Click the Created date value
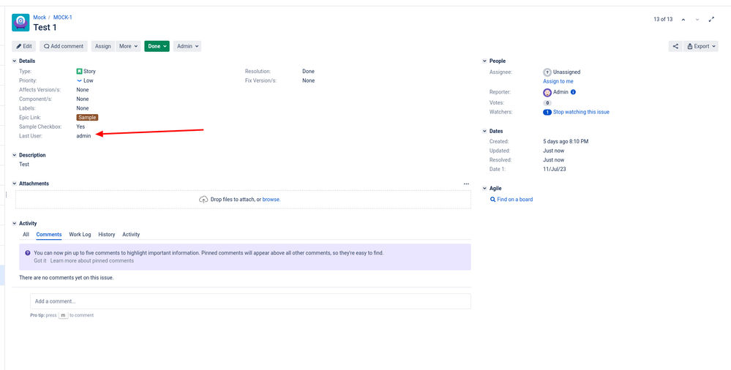Image resolution: width=731 pixels, height=370 pixels. coord(566,141)
